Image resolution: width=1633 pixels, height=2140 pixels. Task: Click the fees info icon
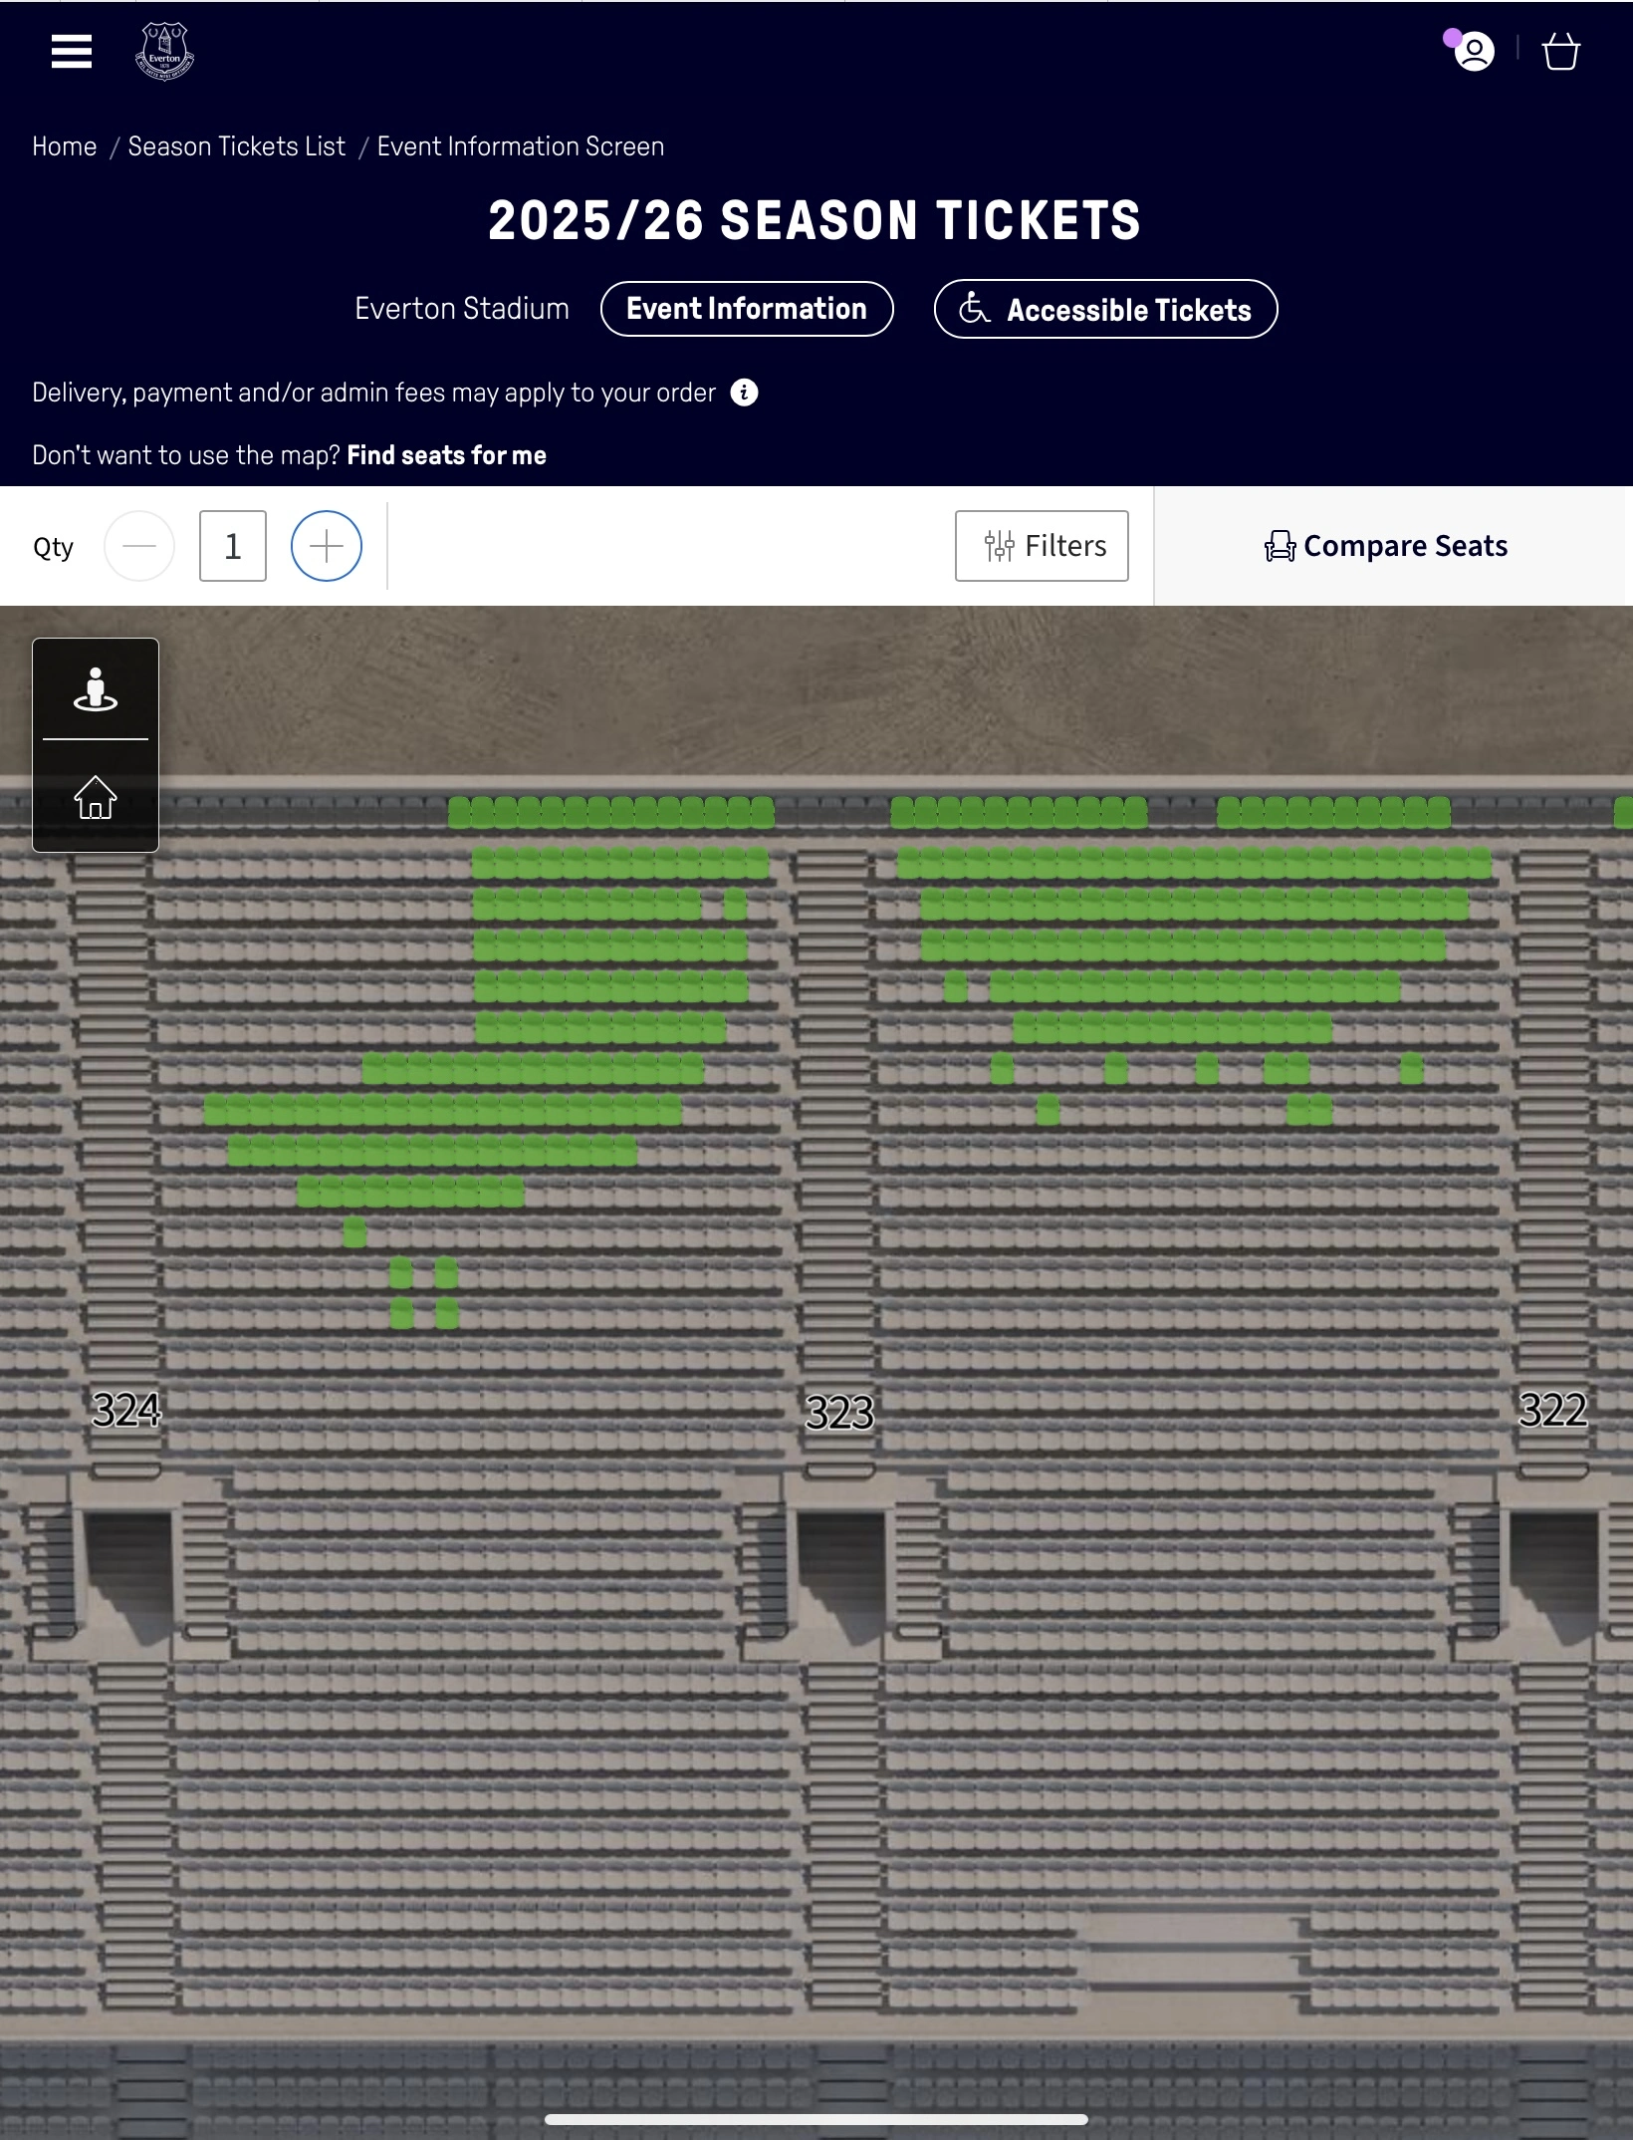(x=744, y=393)
